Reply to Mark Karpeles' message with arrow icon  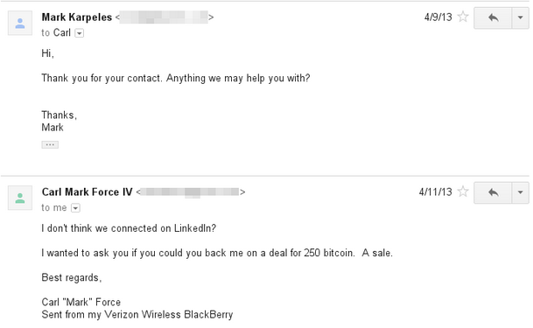(x=493, y=17)
